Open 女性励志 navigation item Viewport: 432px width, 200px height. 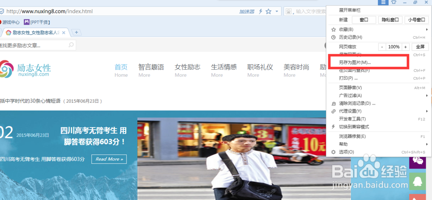(x=187, y=70)
